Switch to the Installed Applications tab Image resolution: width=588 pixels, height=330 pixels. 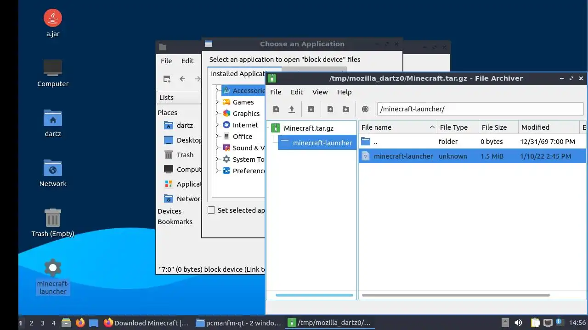coord(237,73)
